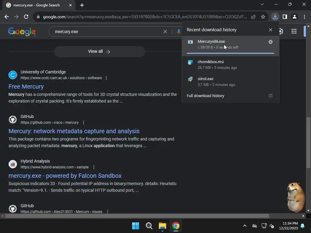311x233 pixels.
Task: Click the University of Cambridge site name
Action: coord(43,72)
